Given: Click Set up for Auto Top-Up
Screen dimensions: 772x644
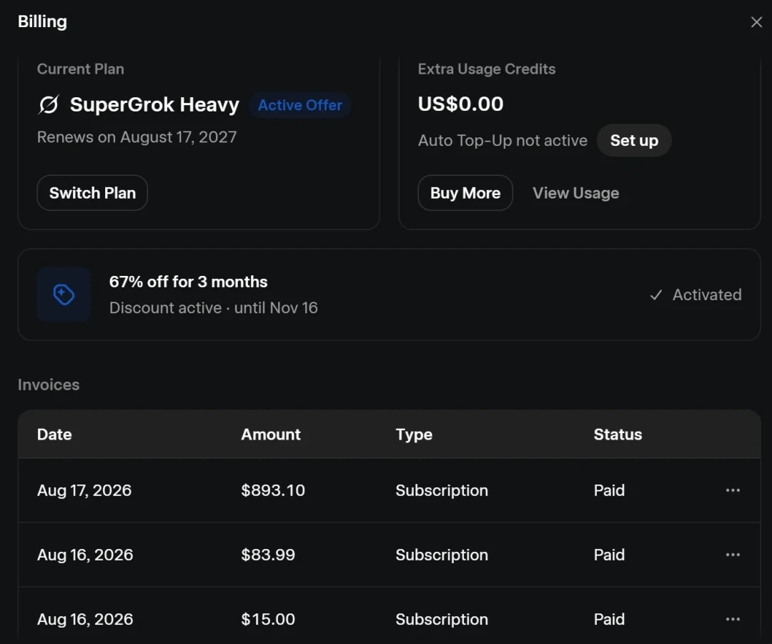Looking at the screenshot, I should pos(634,140).
